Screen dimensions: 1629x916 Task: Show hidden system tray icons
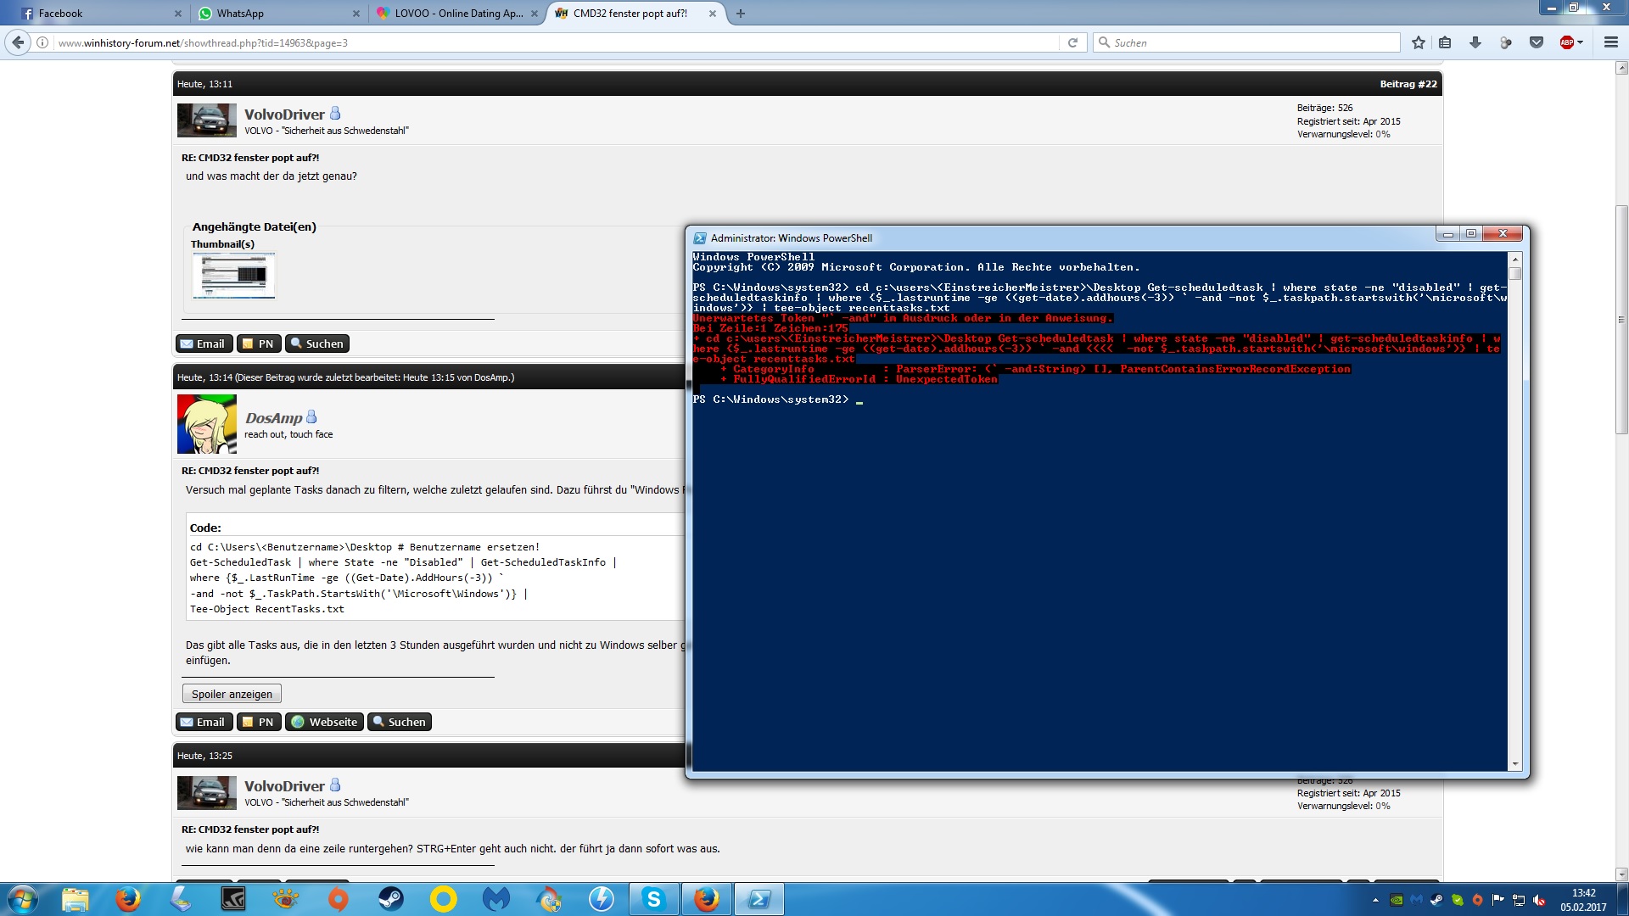point(1375,900)
